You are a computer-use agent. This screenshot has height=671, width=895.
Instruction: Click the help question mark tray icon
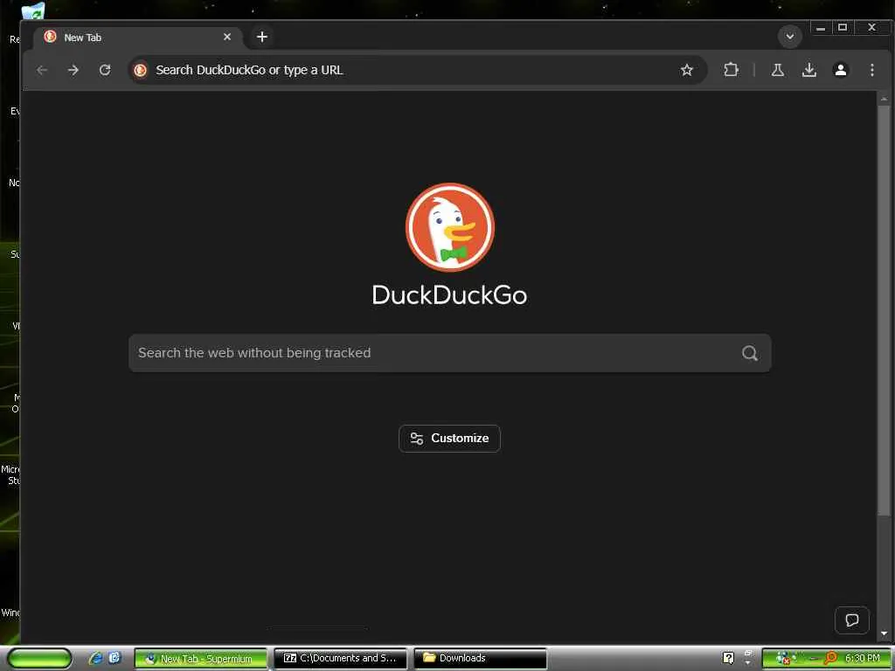coord(728,658)
